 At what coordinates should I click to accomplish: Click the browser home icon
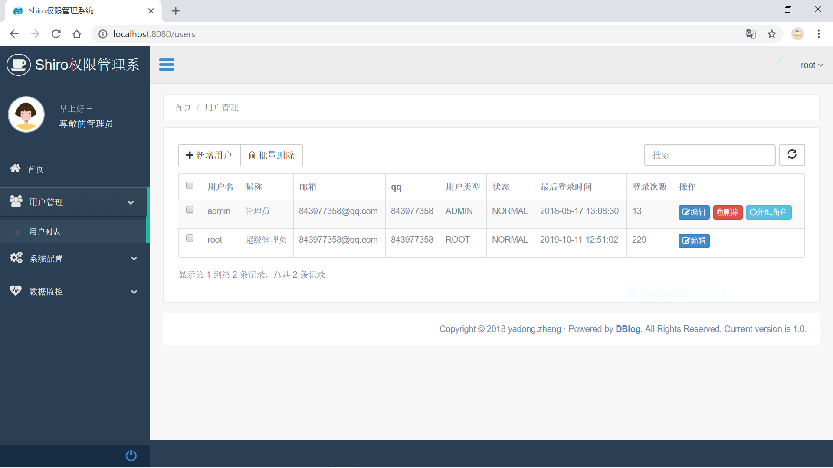tap(77, 34)
